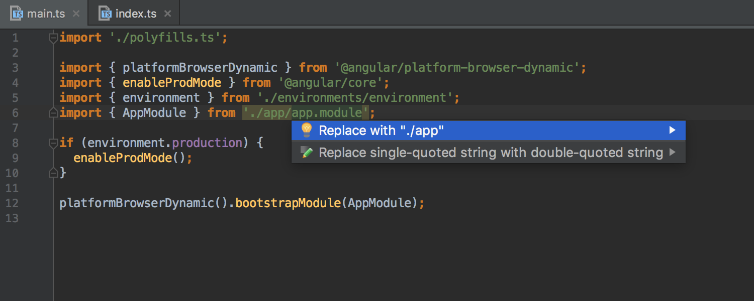Switch to the main.ts tab
The height and width of the screenshot is (301, 754).
[x=44, y=13]
